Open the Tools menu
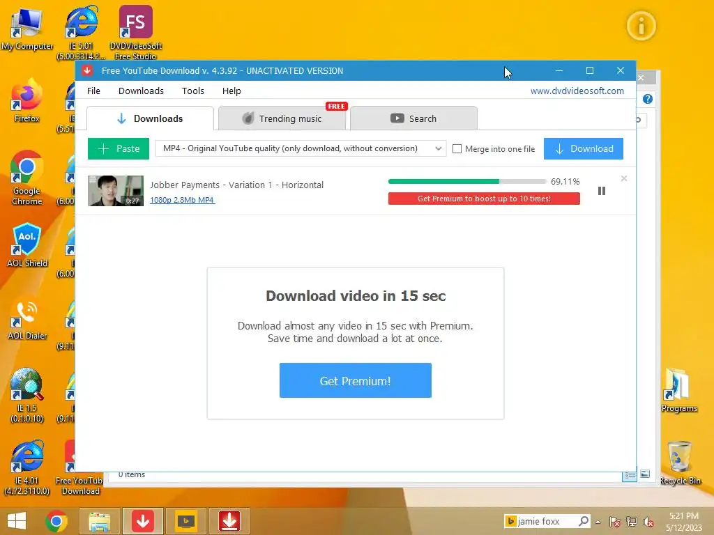 pyautogui.click(x=192, y=91)
